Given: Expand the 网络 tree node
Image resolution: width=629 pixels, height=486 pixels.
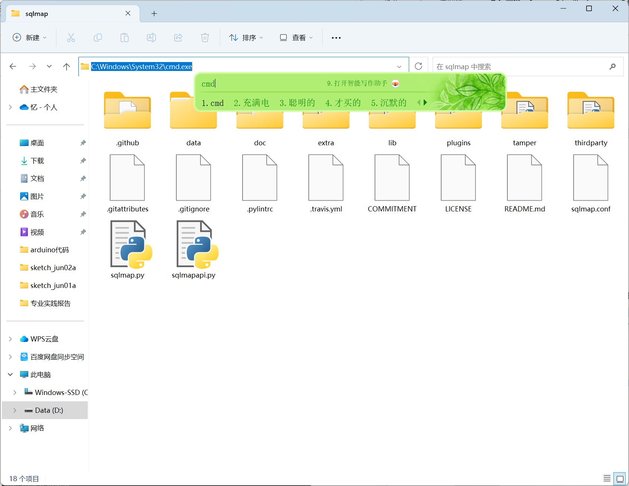Looking at the screenshot, I should (x=10, y=428).
